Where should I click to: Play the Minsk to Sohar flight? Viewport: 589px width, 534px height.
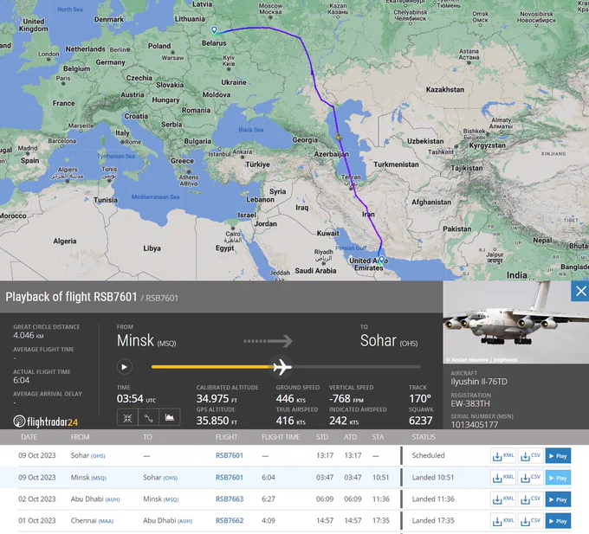(x=558, y=478)
